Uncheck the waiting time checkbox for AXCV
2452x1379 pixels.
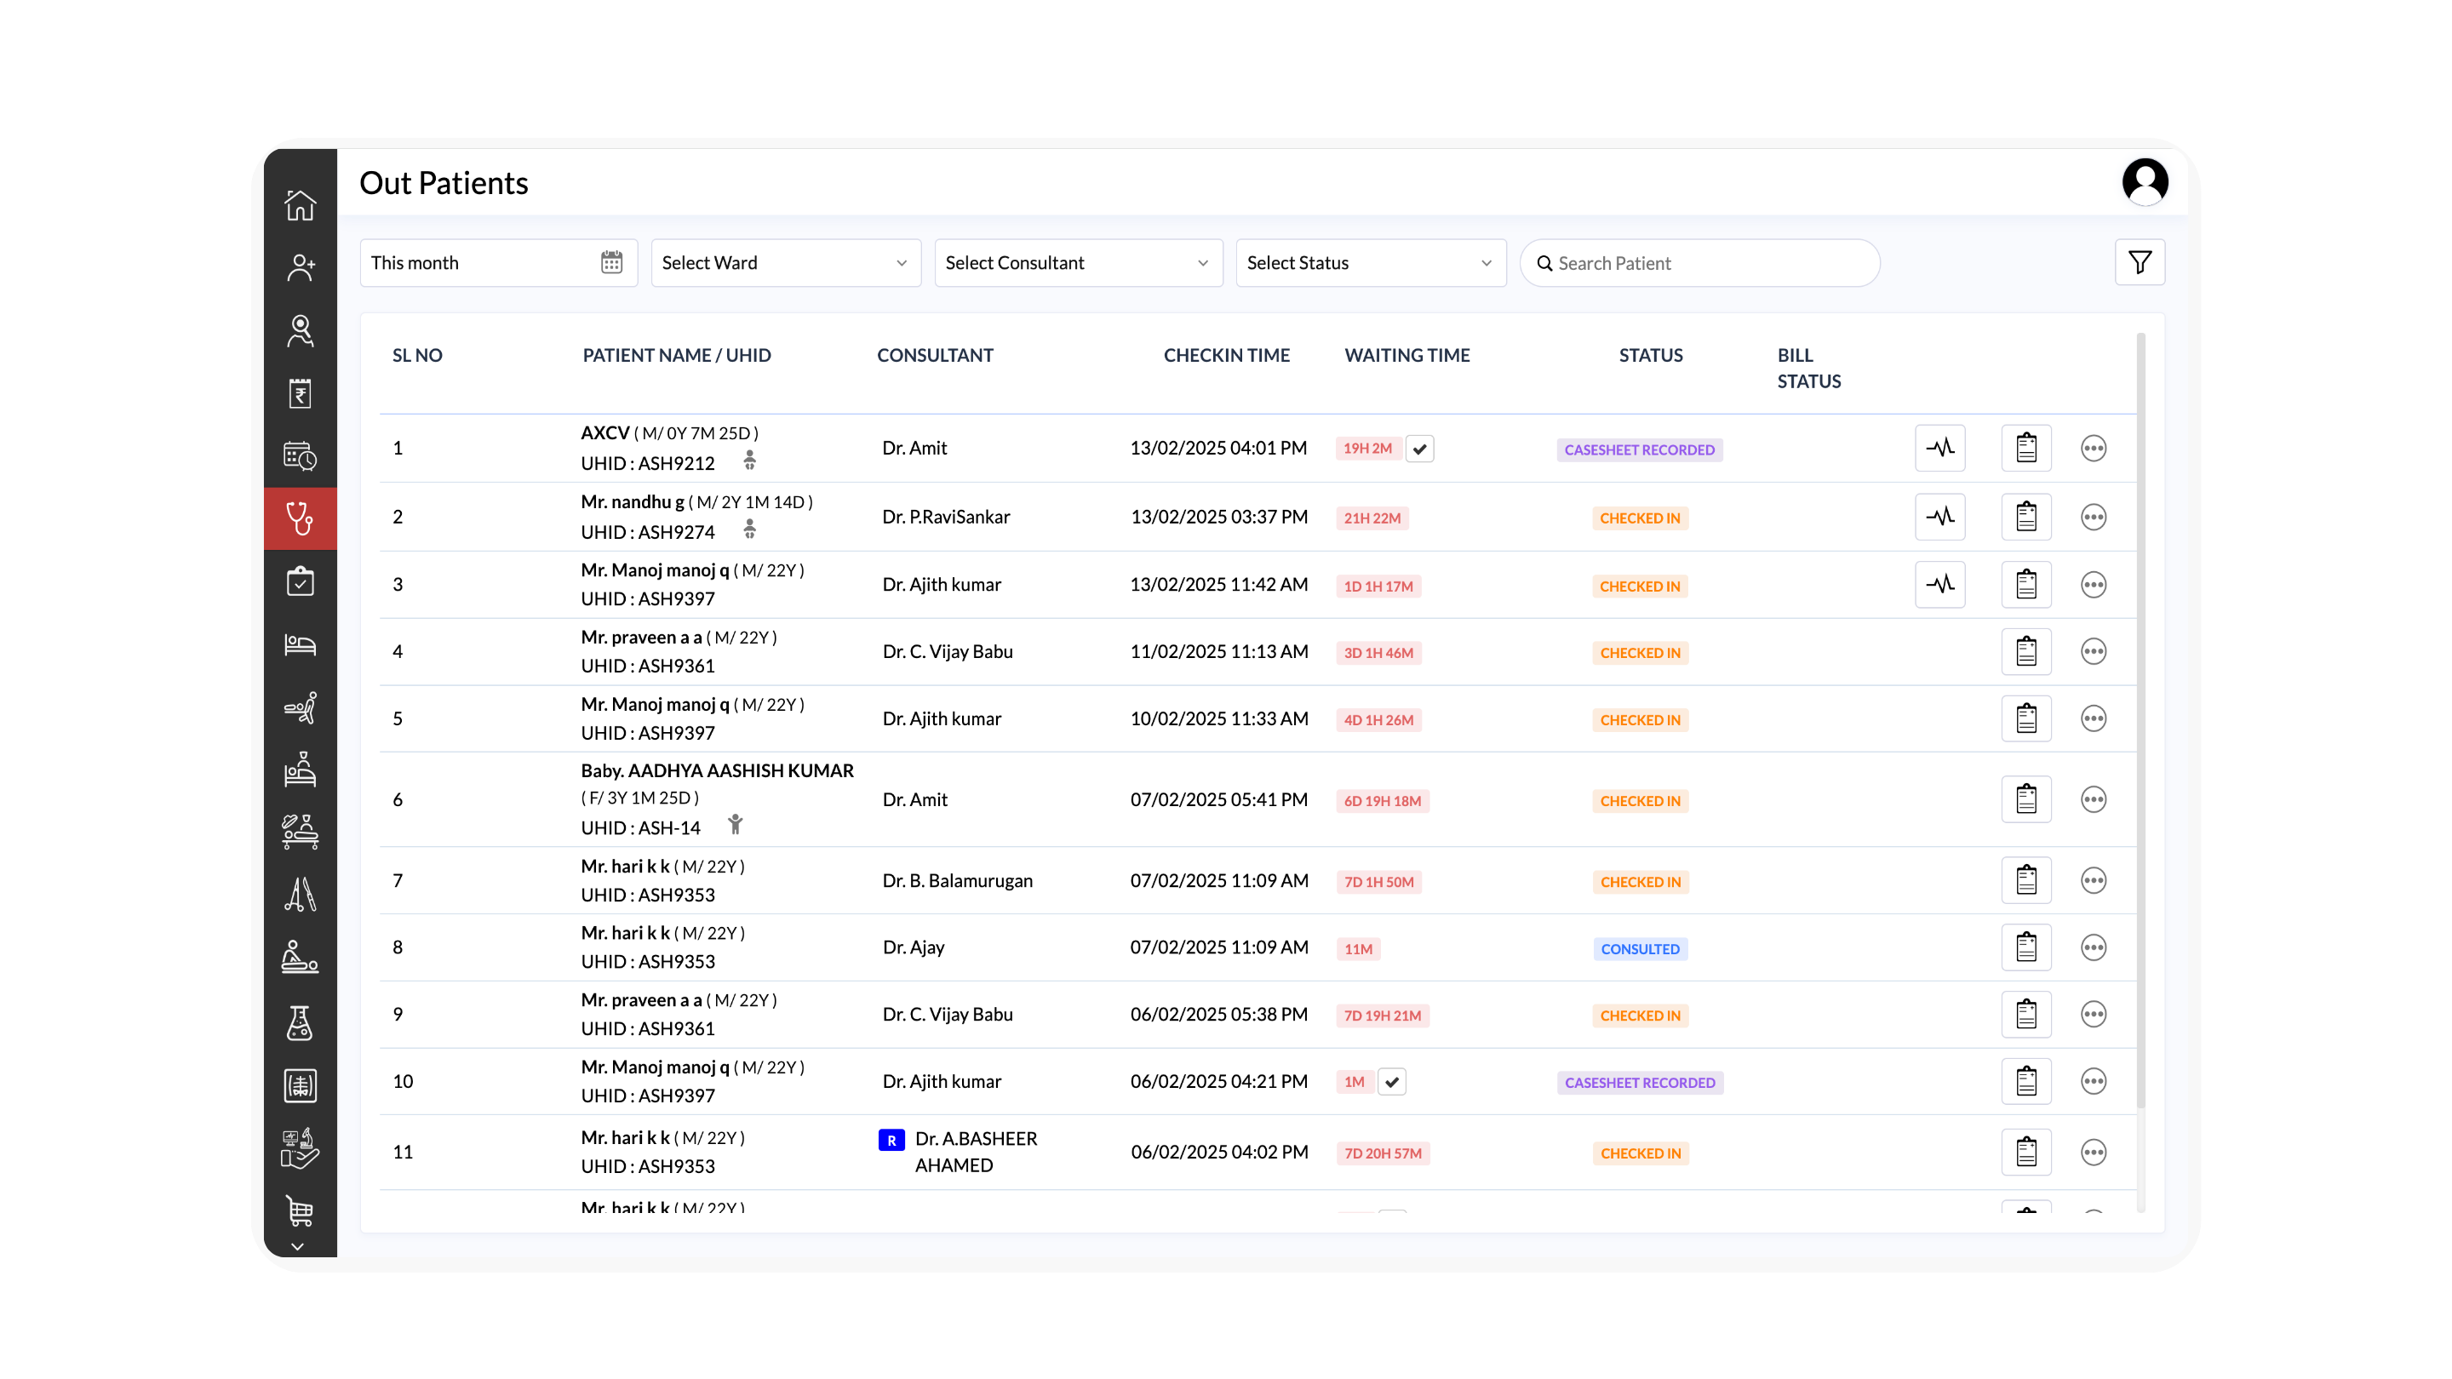pyautogui.click(x=1420, y=447)
